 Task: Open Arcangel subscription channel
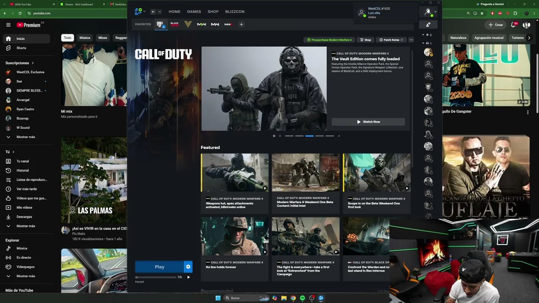[25, 100]
